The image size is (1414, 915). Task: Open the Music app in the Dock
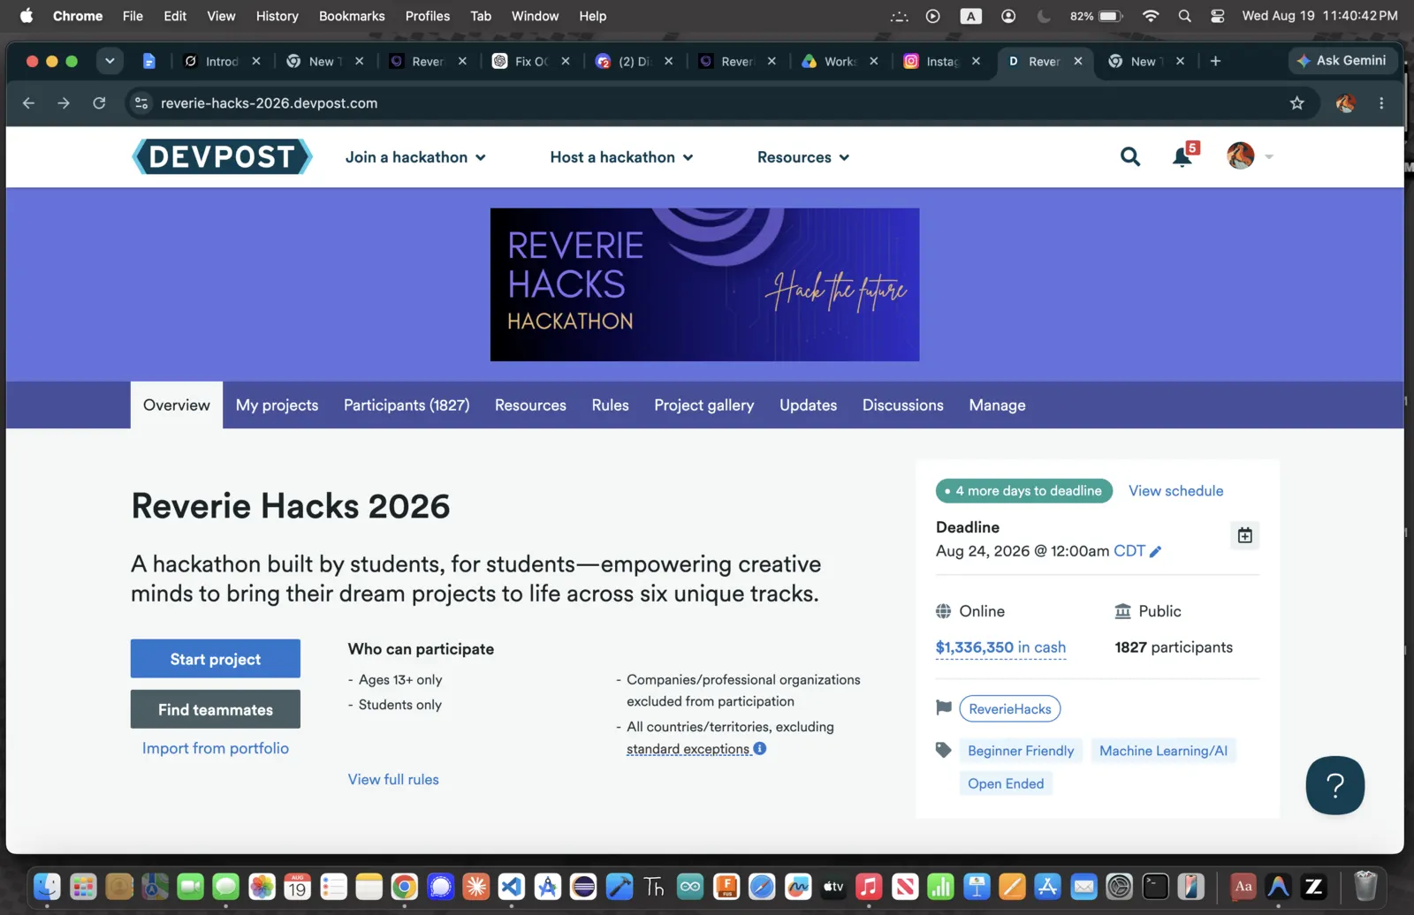(x=869, y=886)
